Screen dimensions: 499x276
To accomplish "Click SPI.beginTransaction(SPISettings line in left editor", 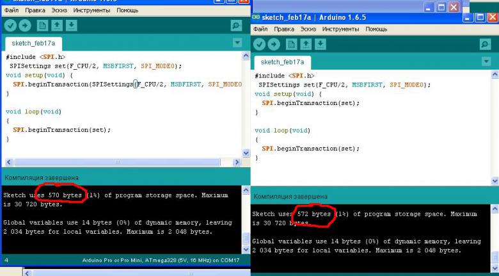I will (127, 84).
